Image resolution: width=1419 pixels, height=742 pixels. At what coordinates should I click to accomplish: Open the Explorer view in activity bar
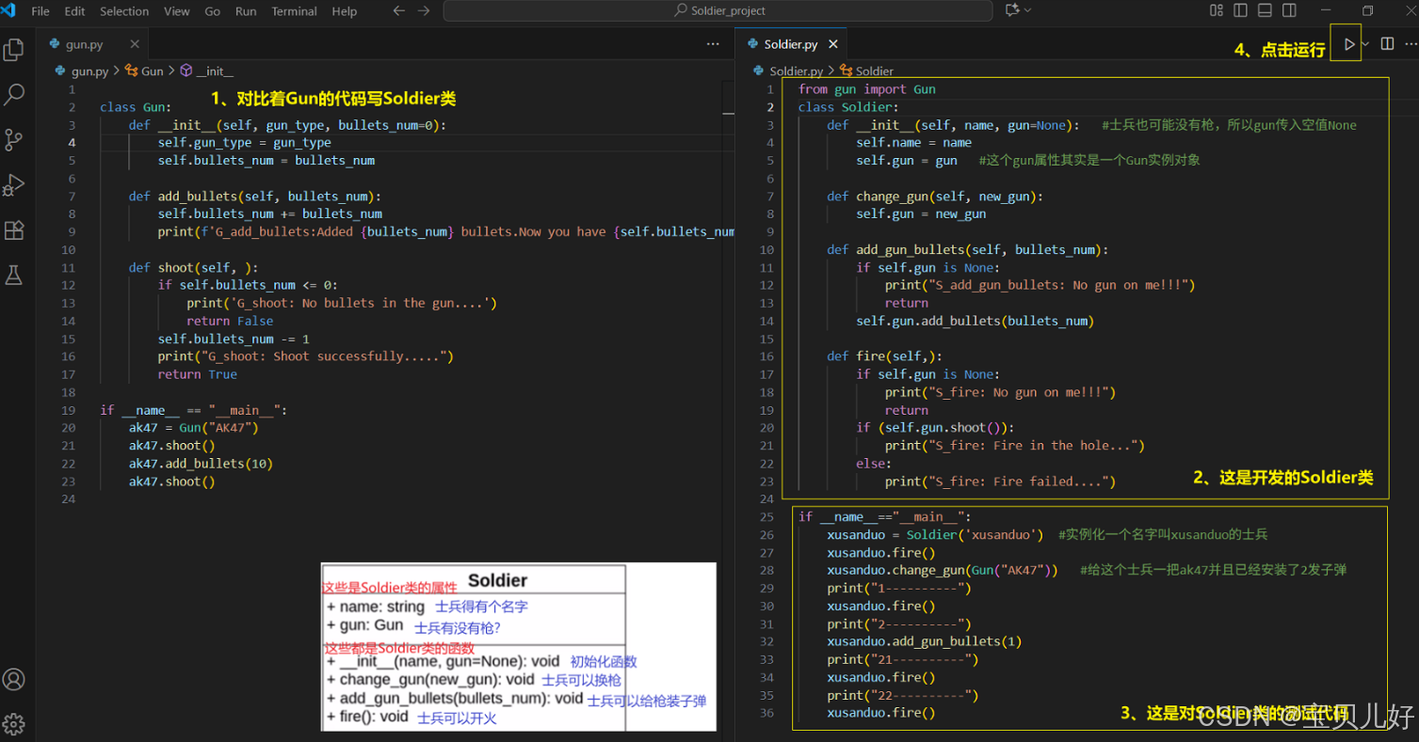click(x=14, y=50)
